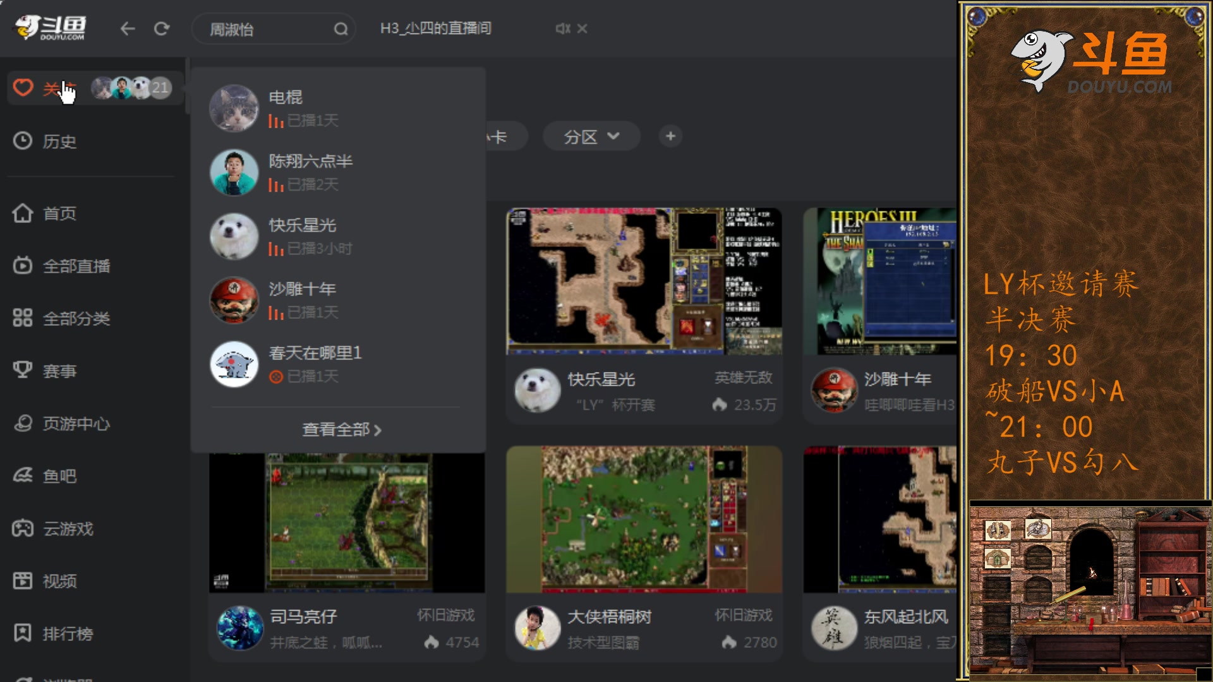Open the 快乐星光 stream thumbnail
Screen dimensions: 1213x682
(x=644, y=281)
